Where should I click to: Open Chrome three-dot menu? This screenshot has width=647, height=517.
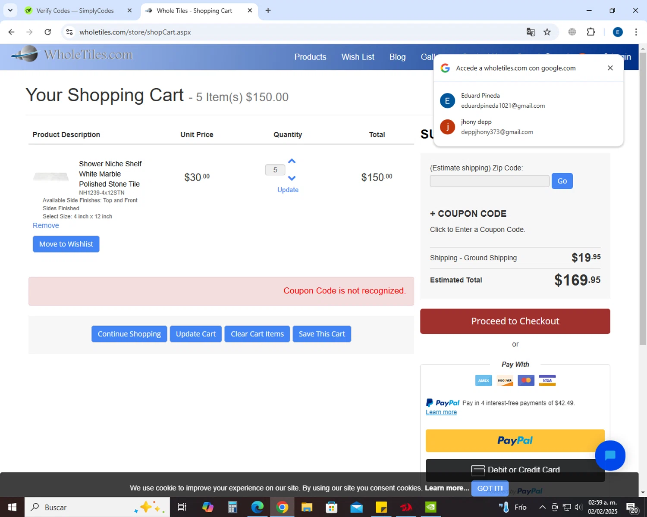[636, 32]
